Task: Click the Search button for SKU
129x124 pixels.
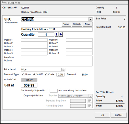Action: [77, 24]
